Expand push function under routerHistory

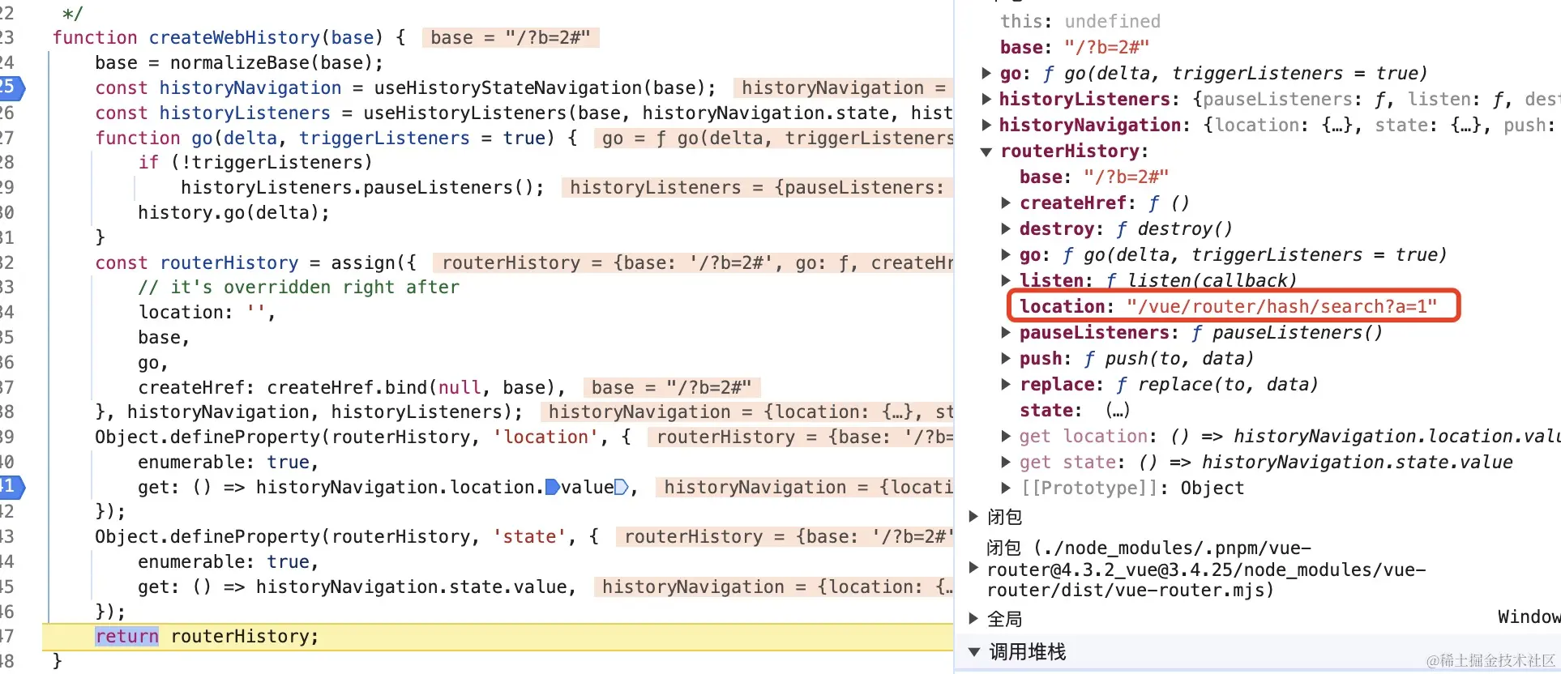tap(1006, 358)
